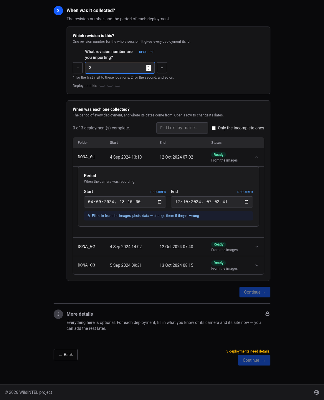324x400 pixels.
Task: Collapse the DONA_01 row chevron
Action: coord(257,157)
